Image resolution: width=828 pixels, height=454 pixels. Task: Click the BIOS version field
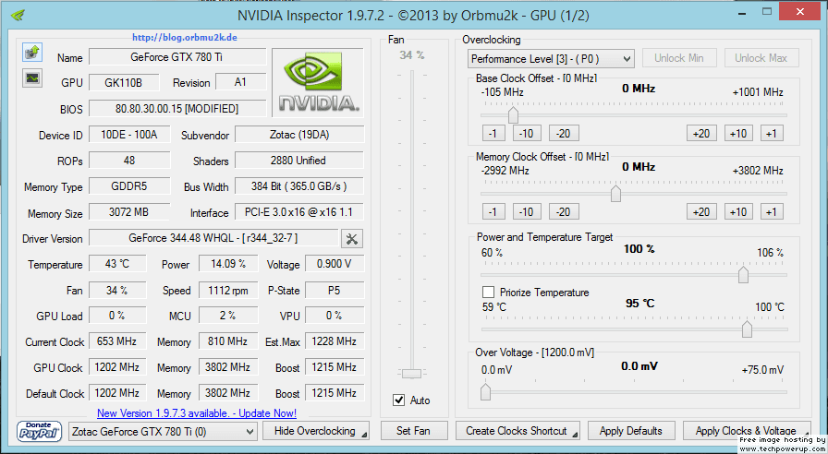(177, 109)
